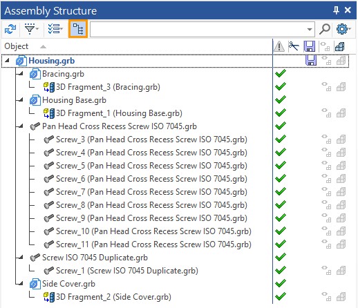Collapse the Pan Head Cross Recess Screw node
Image resolution: width=358 pixels, height=308 pixels.
(x=21, y=126)
